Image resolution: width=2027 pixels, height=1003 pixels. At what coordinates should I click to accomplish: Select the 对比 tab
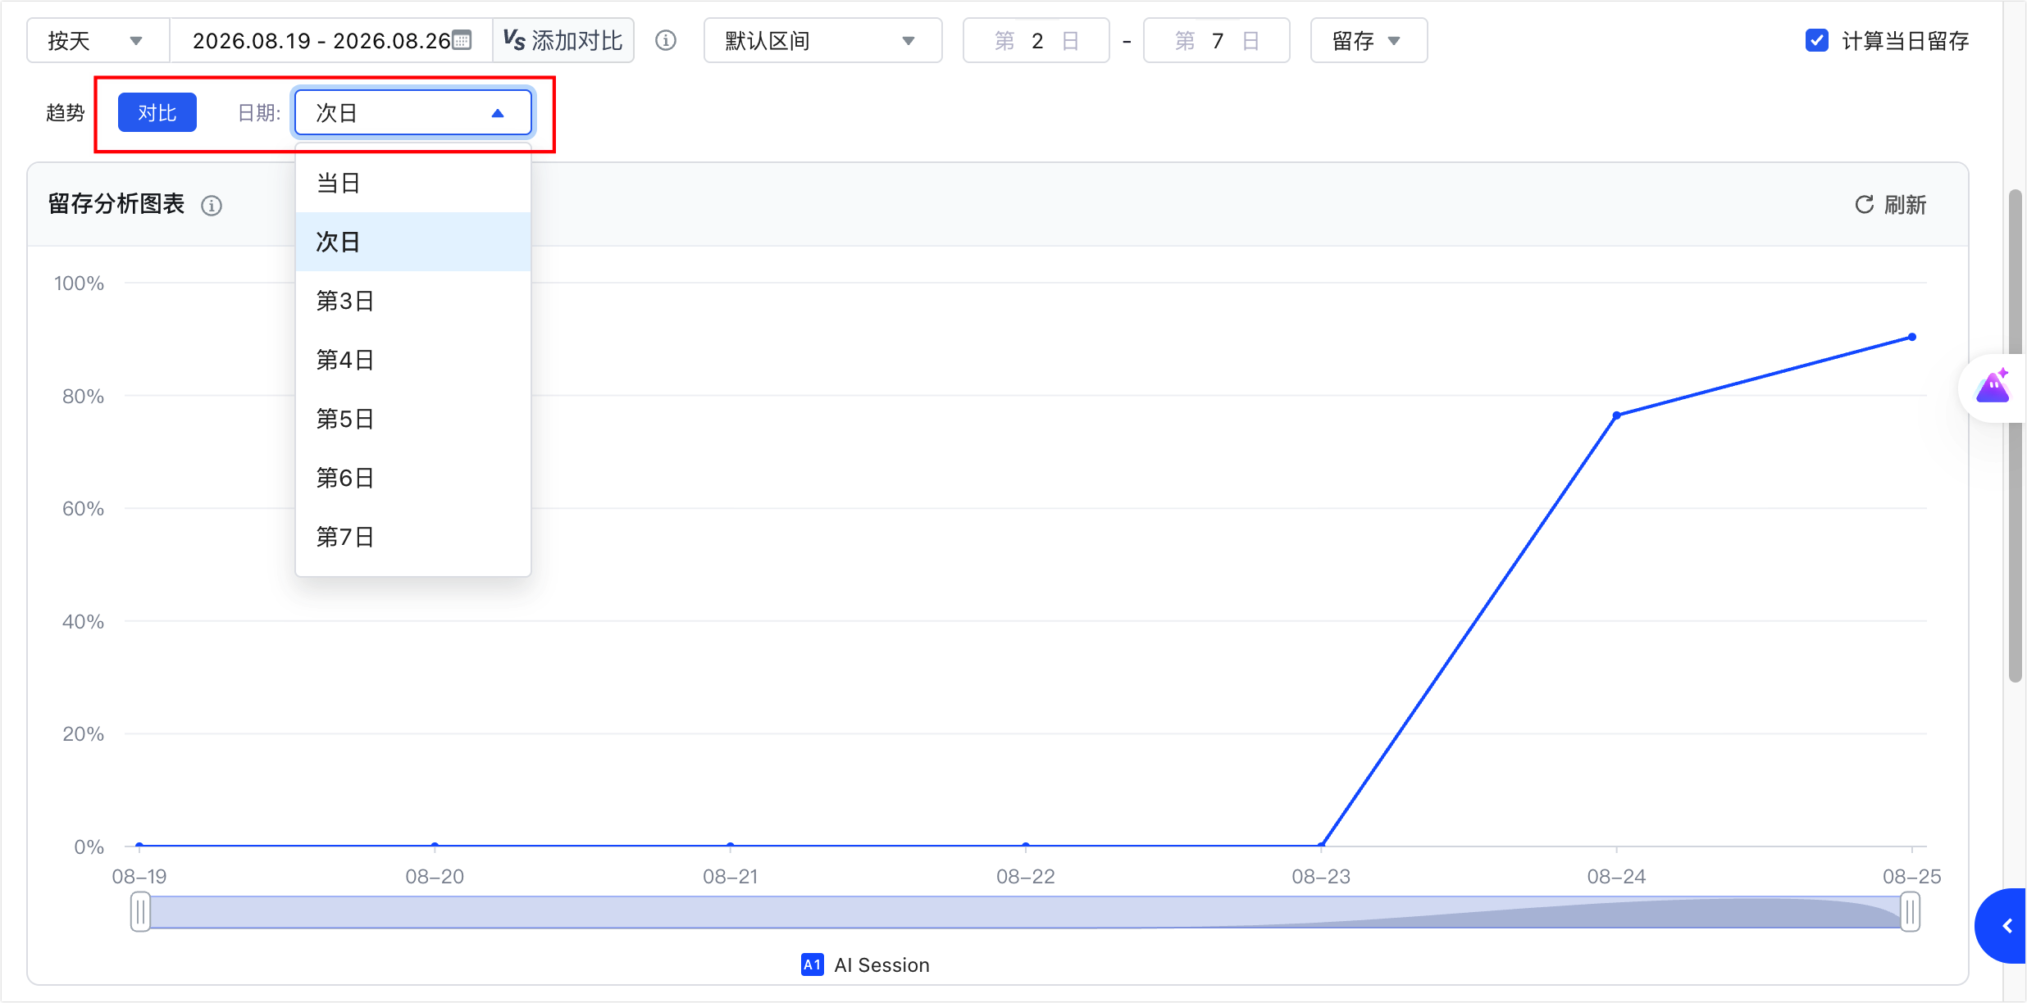pyautogui.click(x=157, y=112)
